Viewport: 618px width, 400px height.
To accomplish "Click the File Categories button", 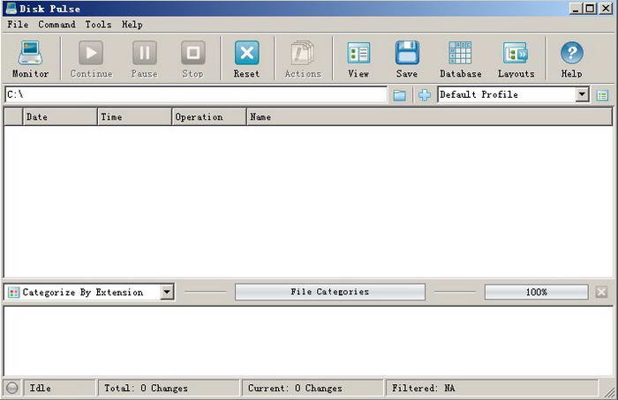I will [330, 292].
